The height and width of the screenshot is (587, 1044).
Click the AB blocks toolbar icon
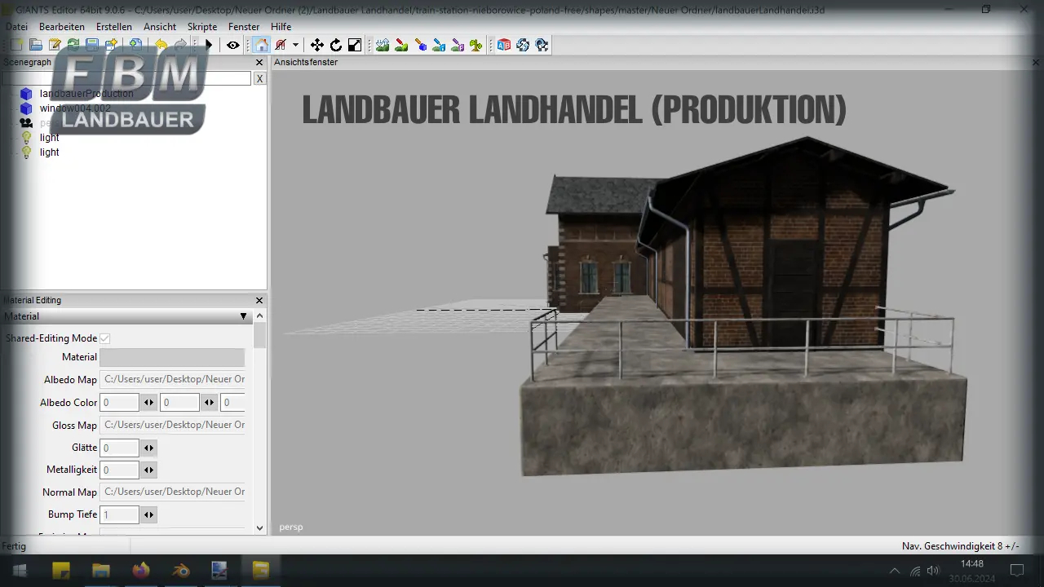tap(504, 45)
